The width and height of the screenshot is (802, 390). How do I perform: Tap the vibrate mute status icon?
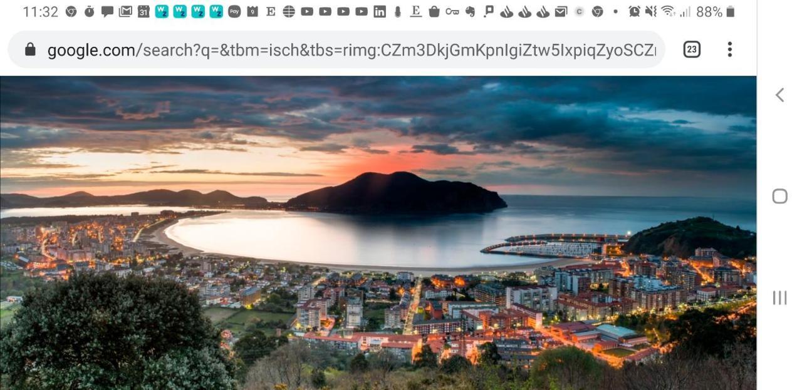pos(652,12)
